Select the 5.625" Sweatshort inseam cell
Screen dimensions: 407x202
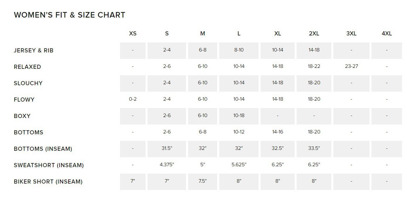pos(239,165)
